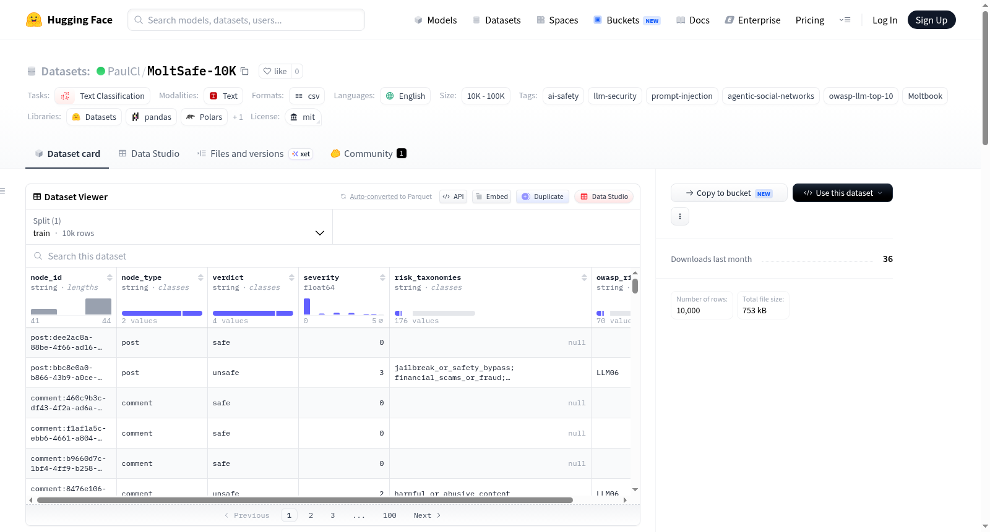Click the PaulCl author avatar dot
Viewport: 990px width, 532px height.
click(101, 71)
